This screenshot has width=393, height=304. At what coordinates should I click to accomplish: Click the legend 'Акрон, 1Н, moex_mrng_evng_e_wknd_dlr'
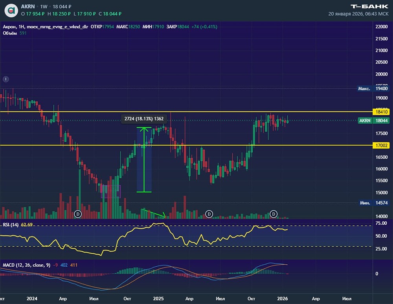coord(45,27)
